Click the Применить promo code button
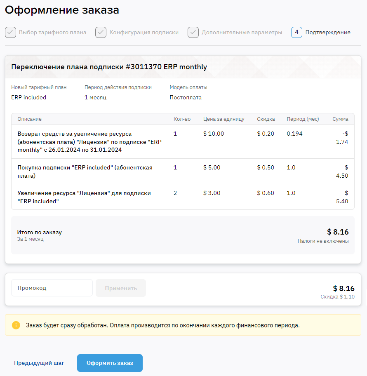This screenshot has width=367, height=376. click(x=121, y=288)
